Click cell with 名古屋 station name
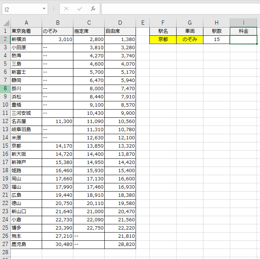Screen dimensions: 260x259 click(x=26, y=121)
